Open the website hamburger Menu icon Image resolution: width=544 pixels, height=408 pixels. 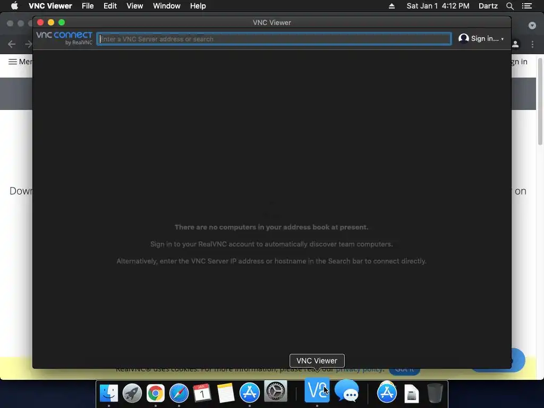tap(13, 62)
